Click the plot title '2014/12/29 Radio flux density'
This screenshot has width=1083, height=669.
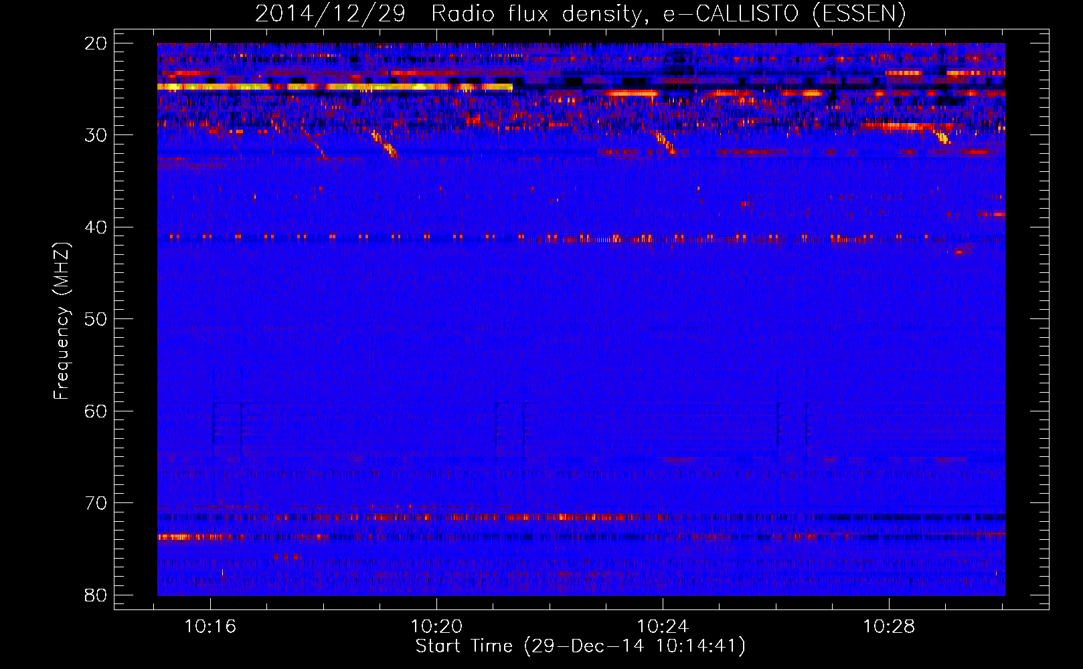[580, 13]
